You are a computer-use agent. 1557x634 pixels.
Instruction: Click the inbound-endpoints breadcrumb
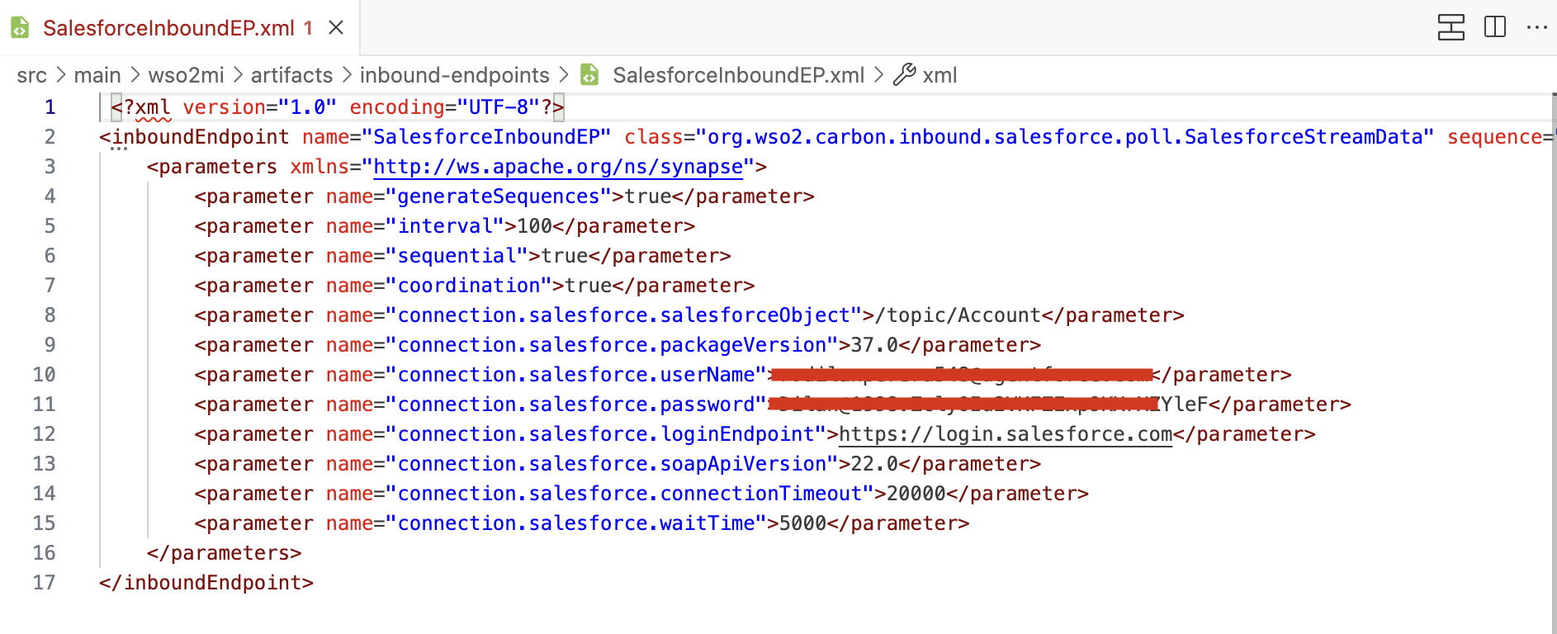point(454,75)
